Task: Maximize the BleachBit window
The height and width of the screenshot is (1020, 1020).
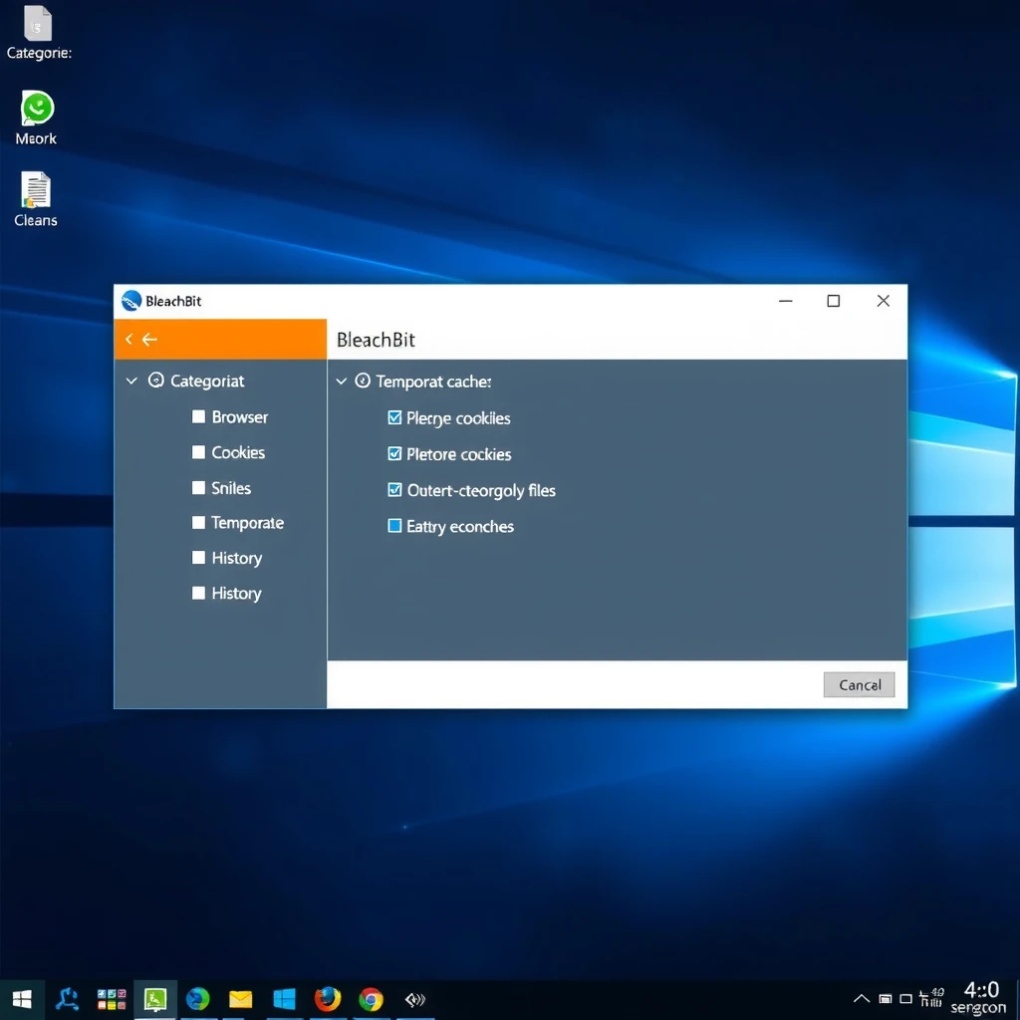Action: tap(834, 301)
